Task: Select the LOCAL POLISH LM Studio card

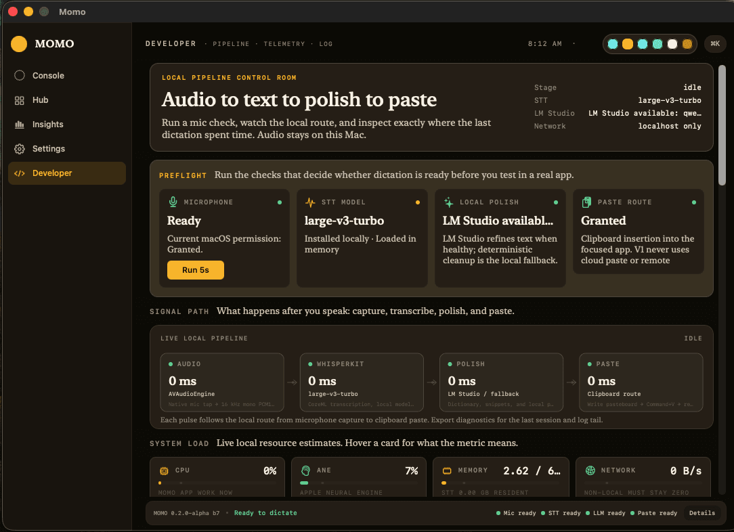Action: click(500, 238)
